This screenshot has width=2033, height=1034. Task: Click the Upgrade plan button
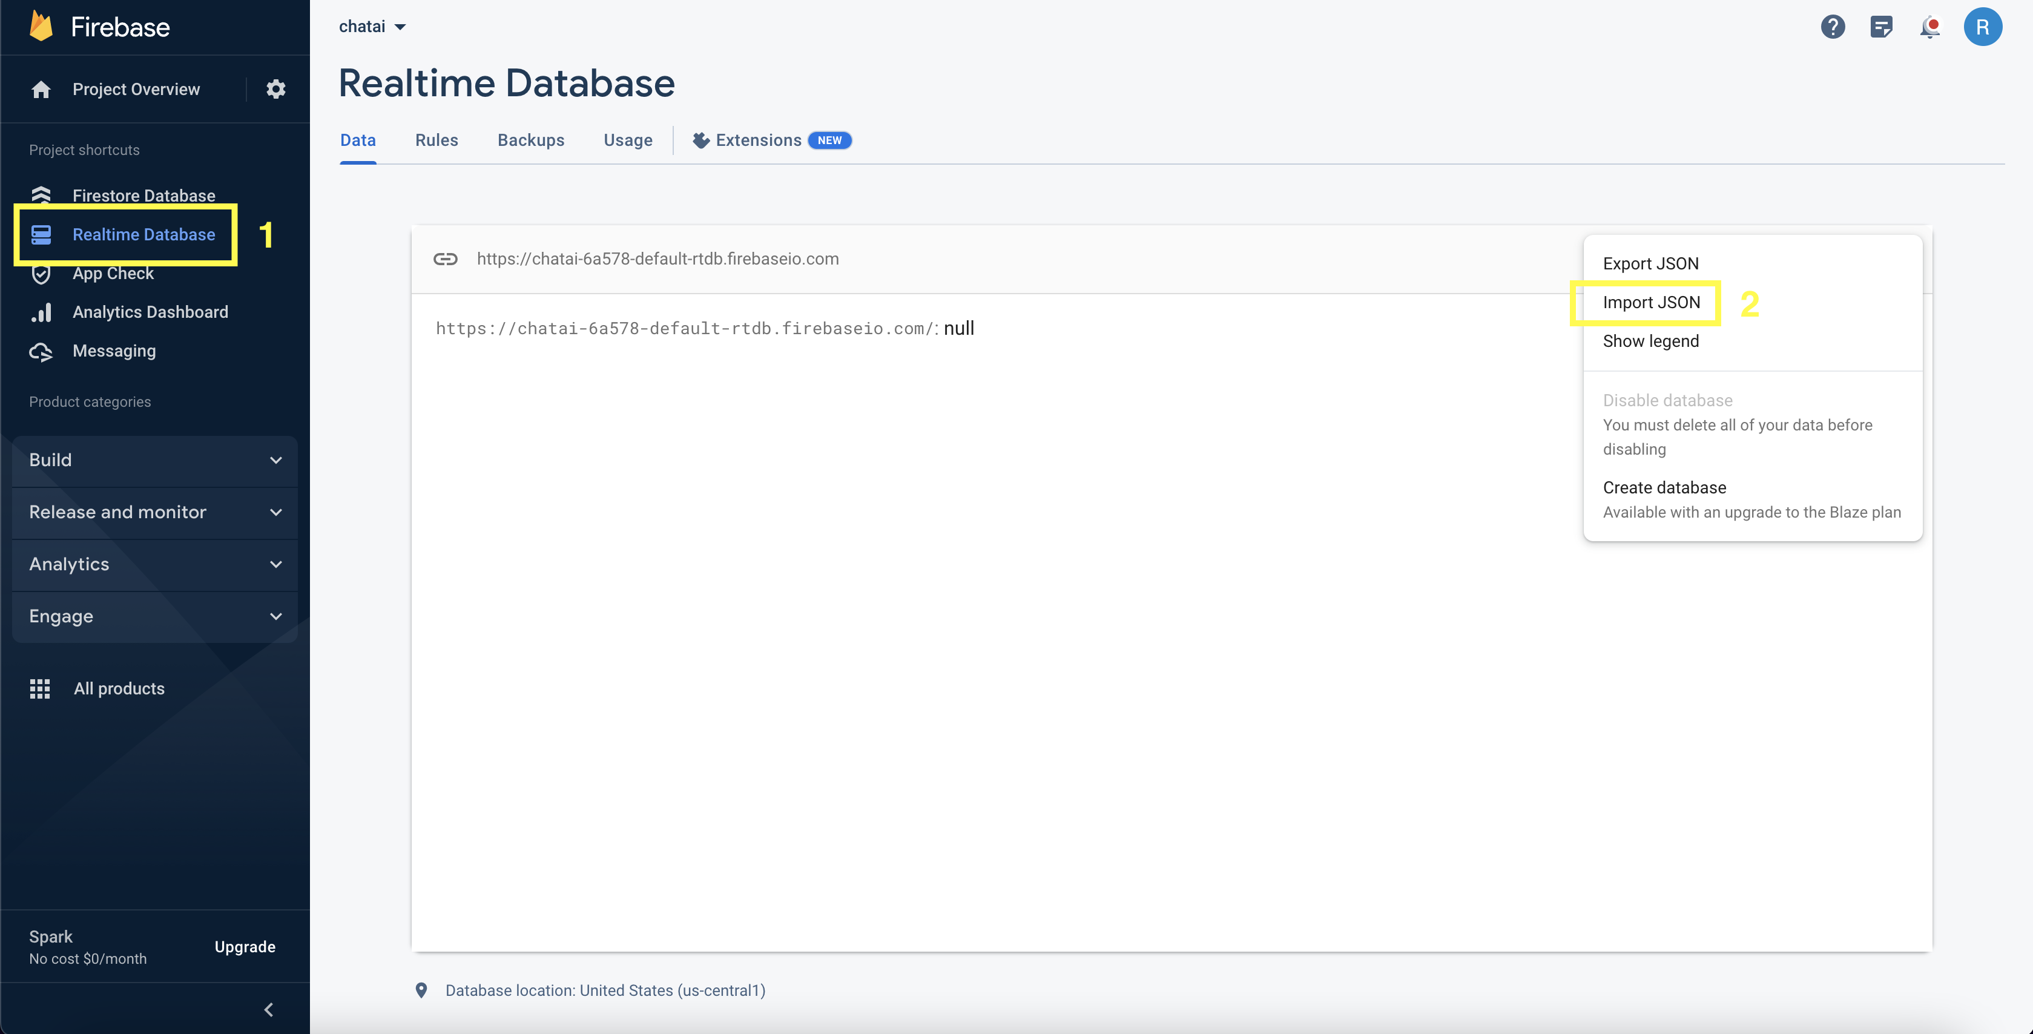[x=245, y=946]
